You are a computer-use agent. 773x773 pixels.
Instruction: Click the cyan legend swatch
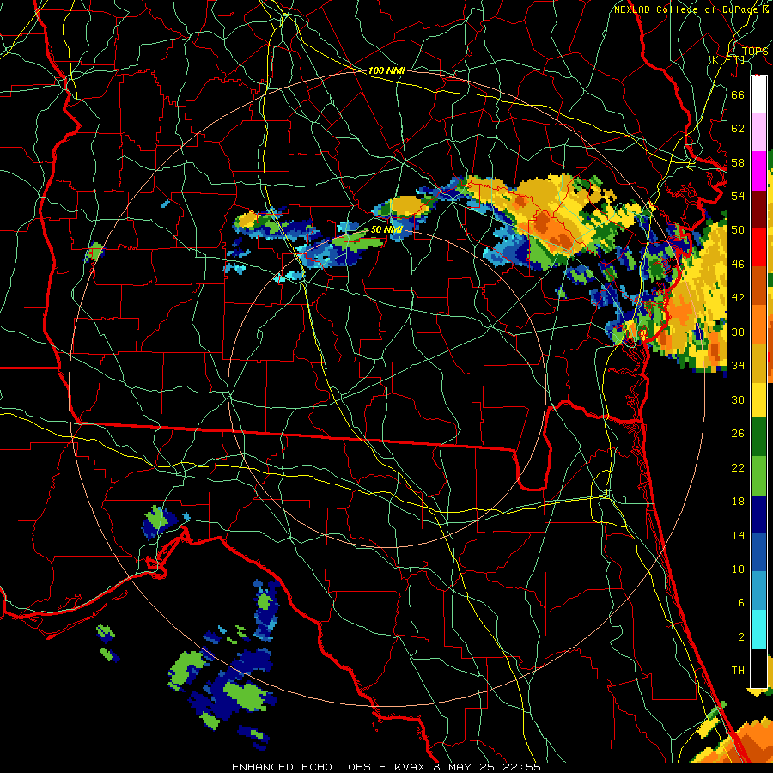758,630
